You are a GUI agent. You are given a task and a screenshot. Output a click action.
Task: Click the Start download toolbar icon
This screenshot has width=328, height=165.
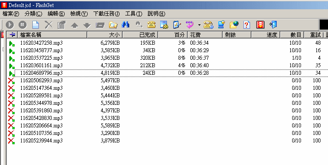[10, 25]
